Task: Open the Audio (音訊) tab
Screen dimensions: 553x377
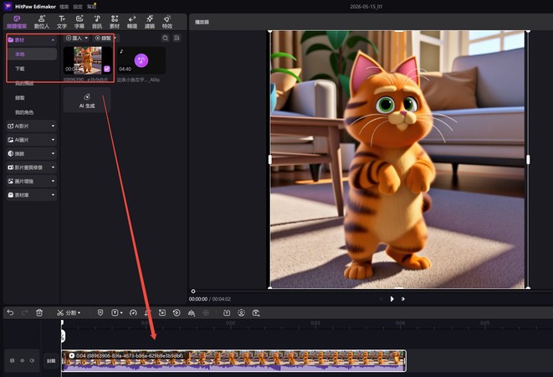Action: pos(97,22)
